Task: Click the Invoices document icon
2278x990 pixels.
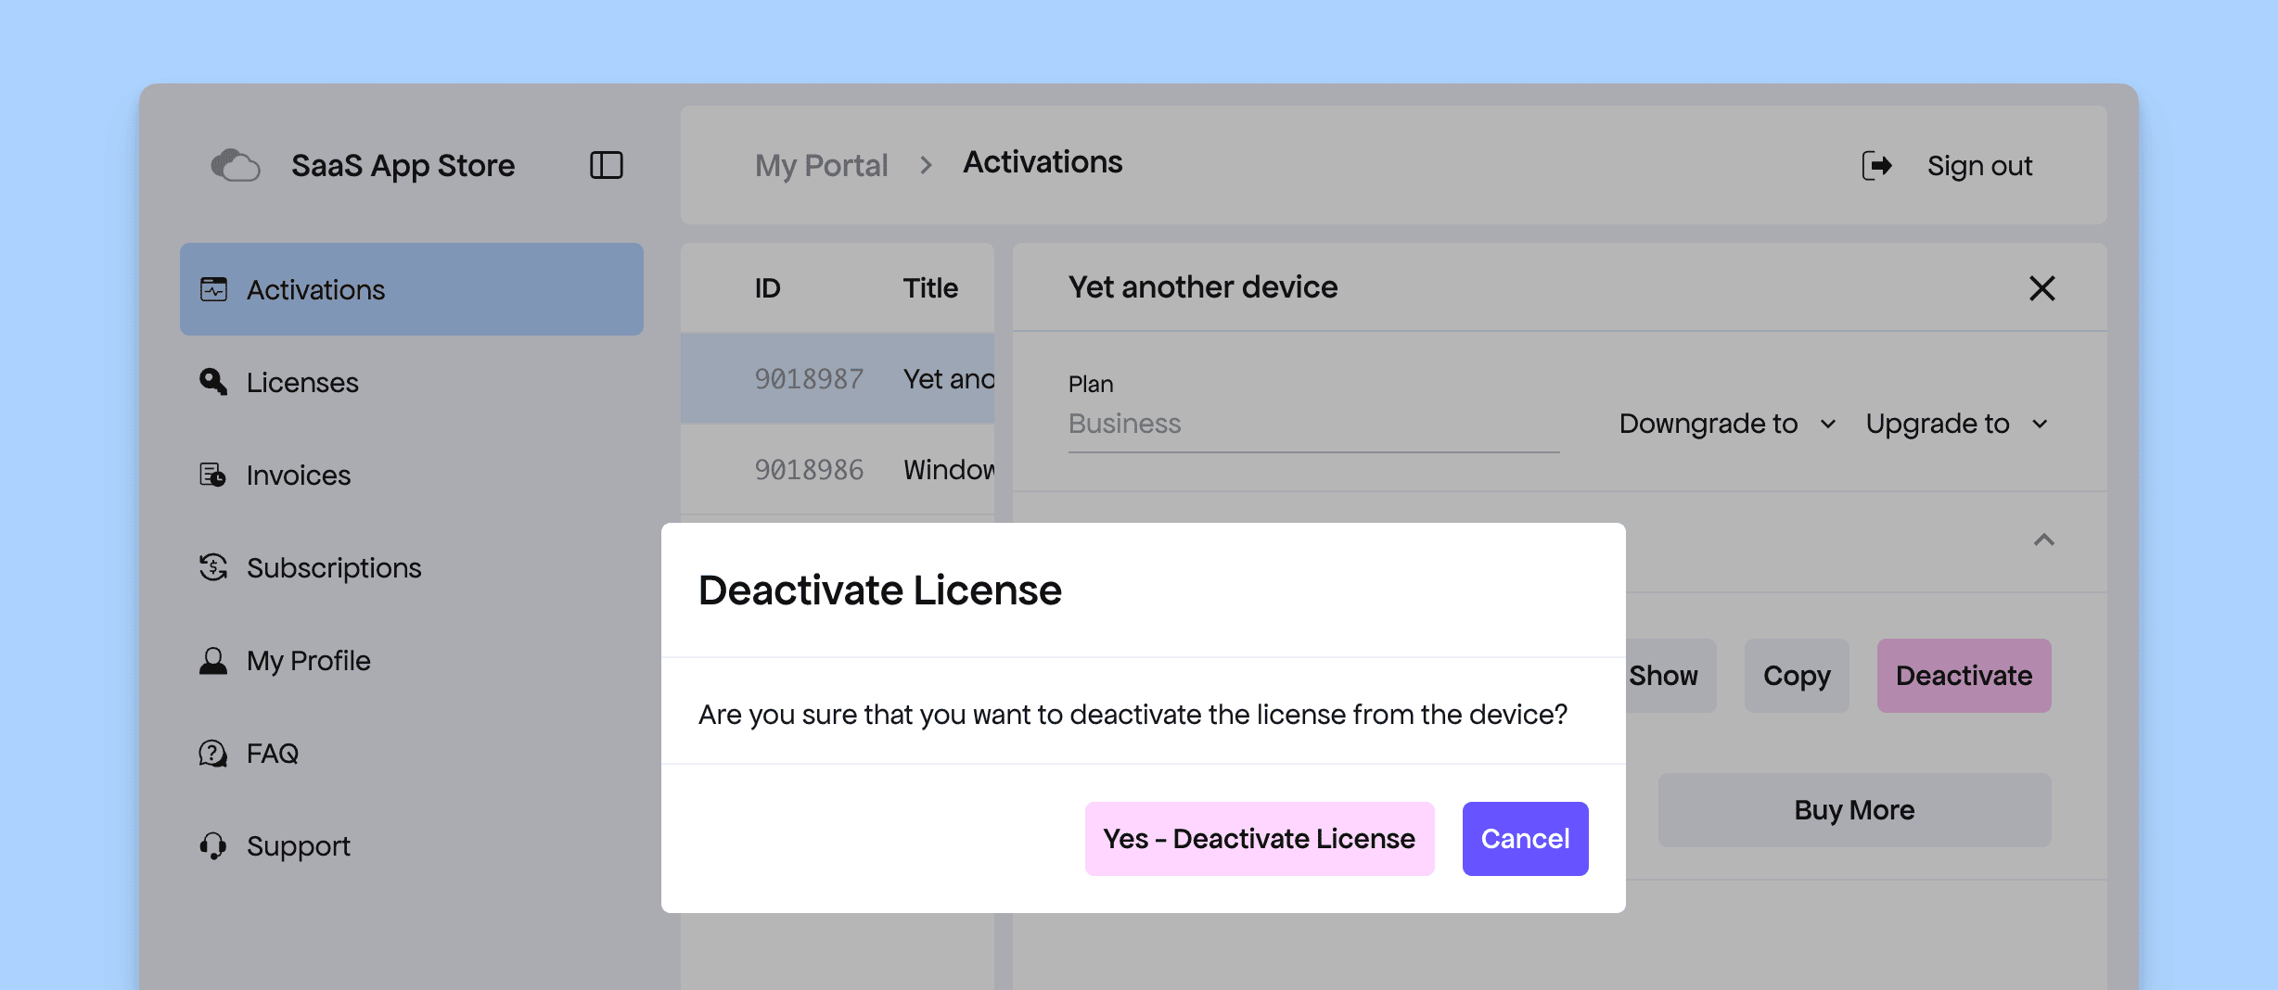Action: (x=213, y=475)
